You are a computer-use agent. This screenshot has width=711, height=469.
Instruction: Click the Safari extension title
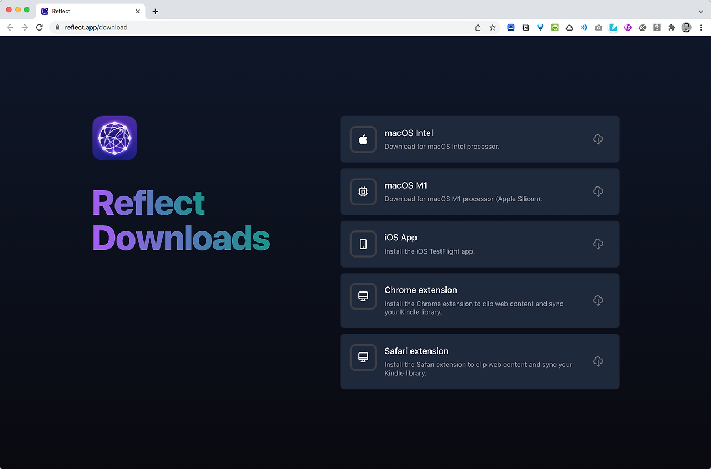coord(417,351)
